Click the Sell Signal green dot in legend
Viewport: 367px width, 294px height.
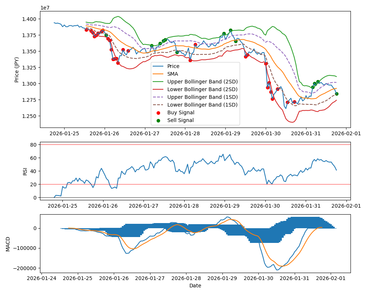(159, 120)
